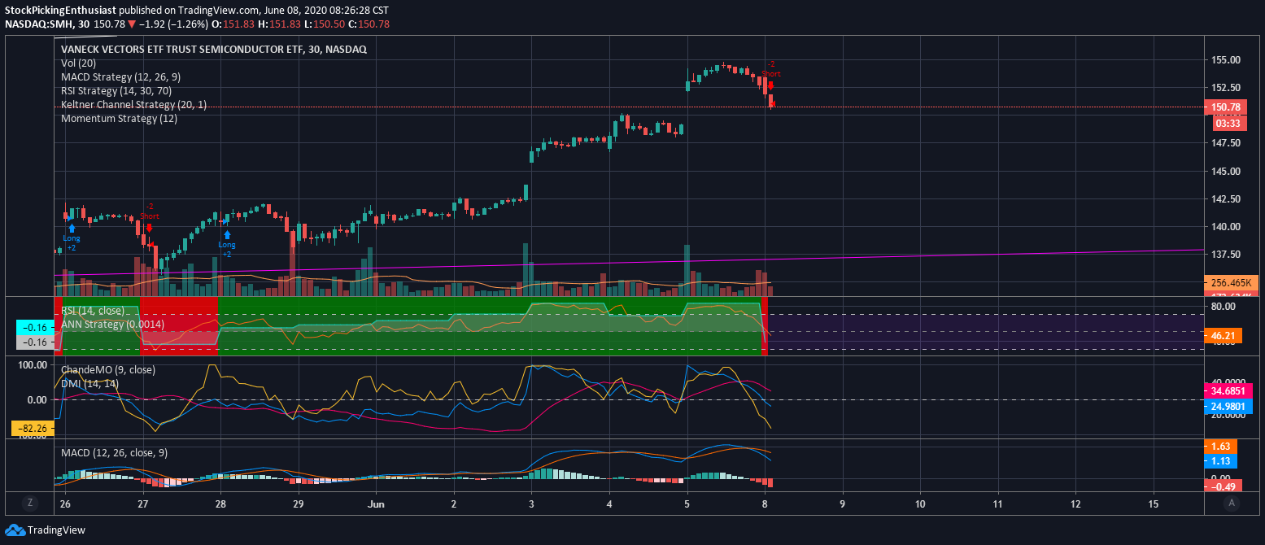Select the orange 256.465K volume tag
The image size is (1265, 545).
(1232, 283)
